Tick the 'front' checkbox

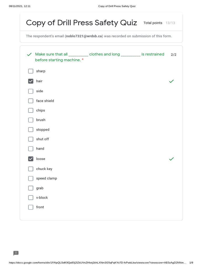[x=31, y=207]
